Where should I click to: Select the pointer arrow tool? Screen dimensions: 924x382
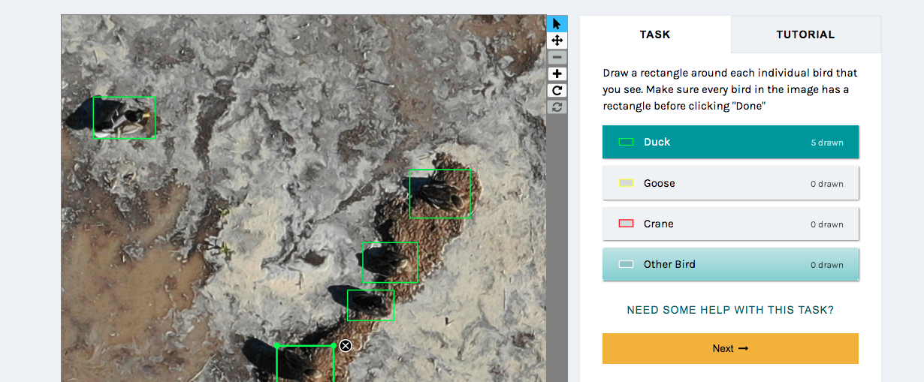coord(557,24)
